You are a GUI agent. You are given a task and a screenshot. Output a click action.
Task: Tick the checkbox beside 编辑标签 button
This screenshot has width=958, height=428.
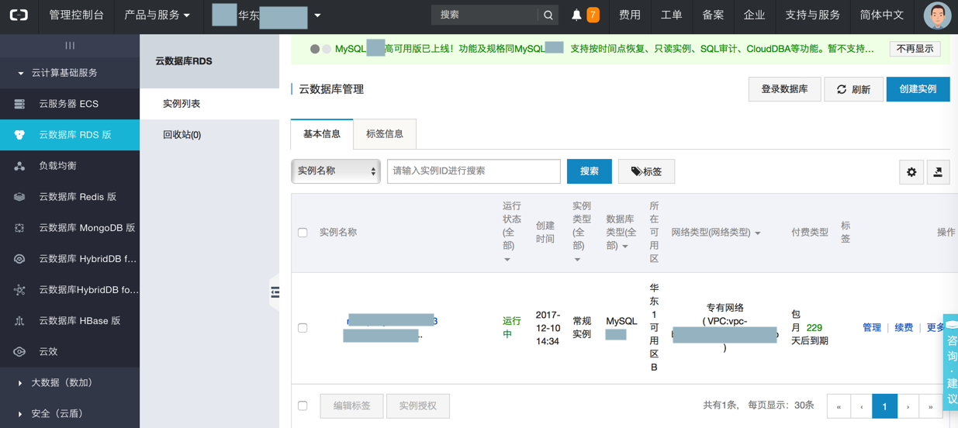pos(303,406)
